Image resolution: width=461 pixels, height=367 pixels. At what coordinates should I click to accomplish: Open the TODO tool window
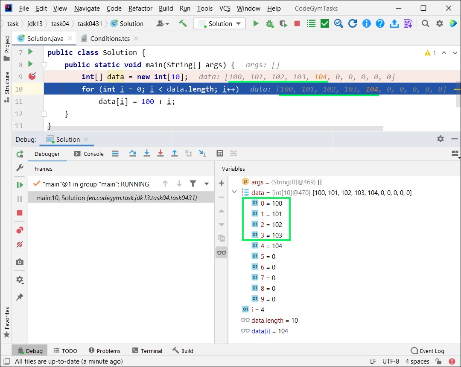pos(65,350)
